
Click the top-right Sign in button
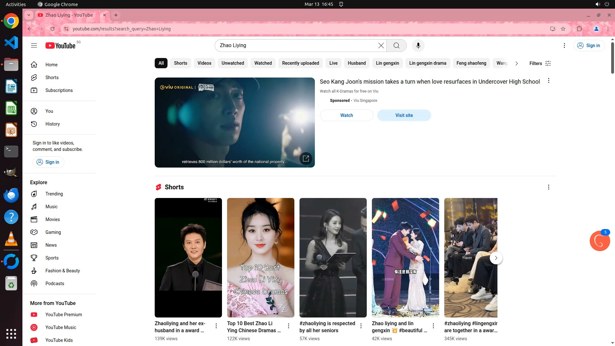(589, 45)
